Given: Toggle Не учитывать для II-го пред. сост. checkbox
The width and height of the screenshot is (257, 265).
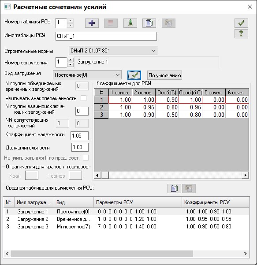Looking at the screenshot, I should (x=86, y=158).
